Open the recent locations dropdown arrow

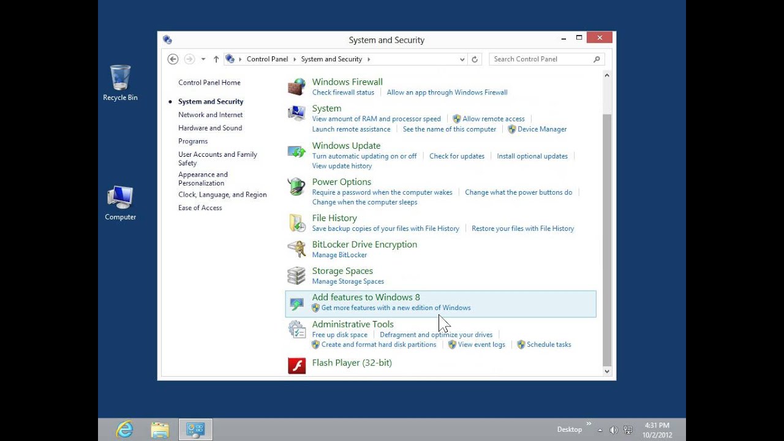203,59
